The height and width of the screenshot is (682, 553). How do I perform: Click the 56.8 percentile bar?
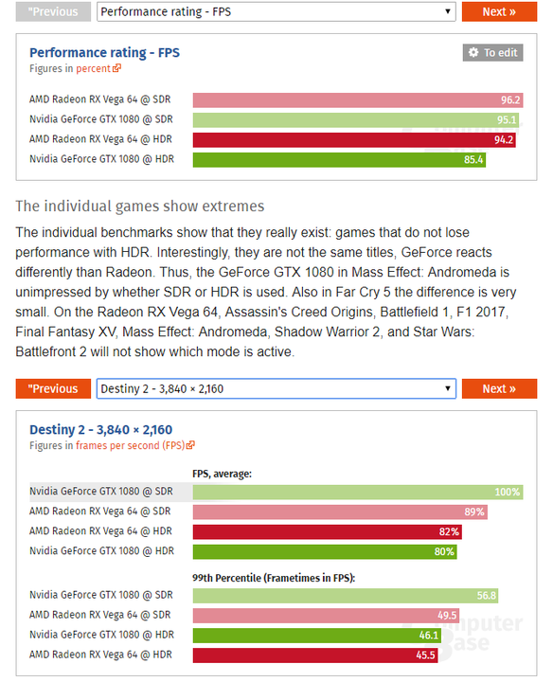point(346,596)
